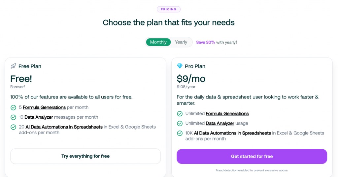Click the checkmark icon next to 20 AI Data Automations
The width and height of the screenshot is (338, 177).
[x=13, y=127]
